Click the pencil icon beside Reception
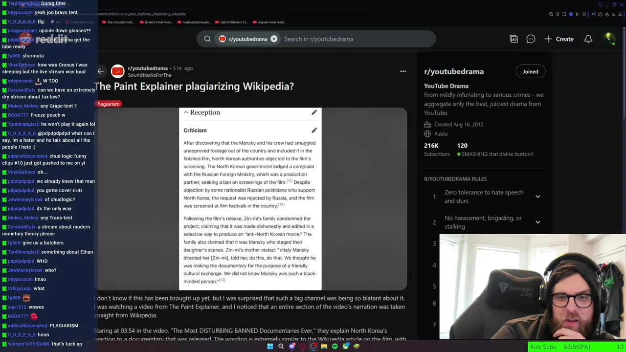 [x=314, y=112]
